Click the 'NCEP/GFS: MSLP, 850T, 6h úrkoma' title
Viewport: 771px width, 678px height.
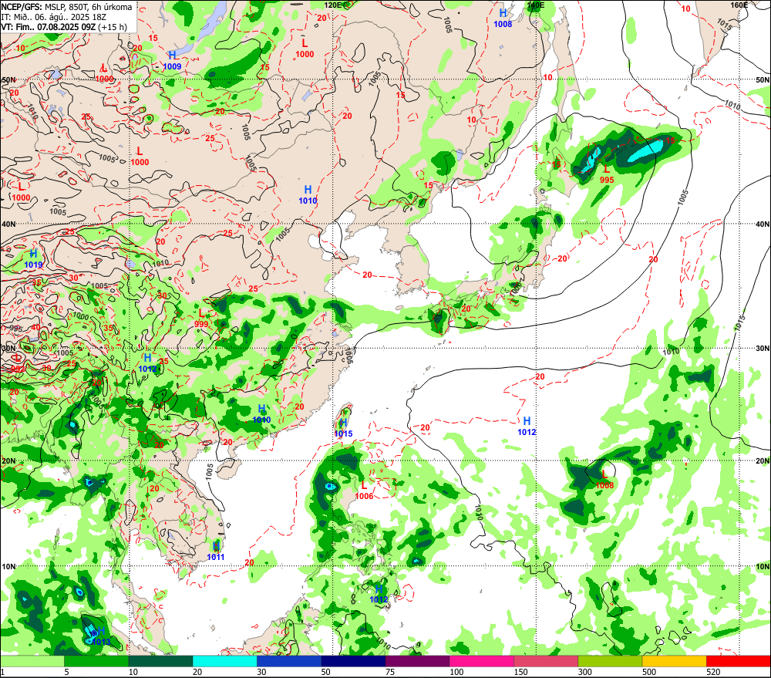coord(66,7)
